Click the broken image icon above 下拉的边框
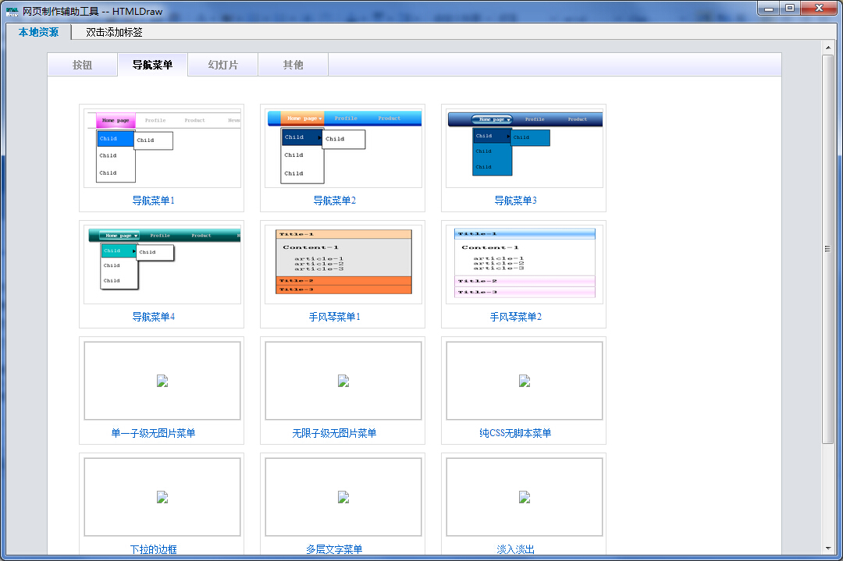 coord(162,497)
